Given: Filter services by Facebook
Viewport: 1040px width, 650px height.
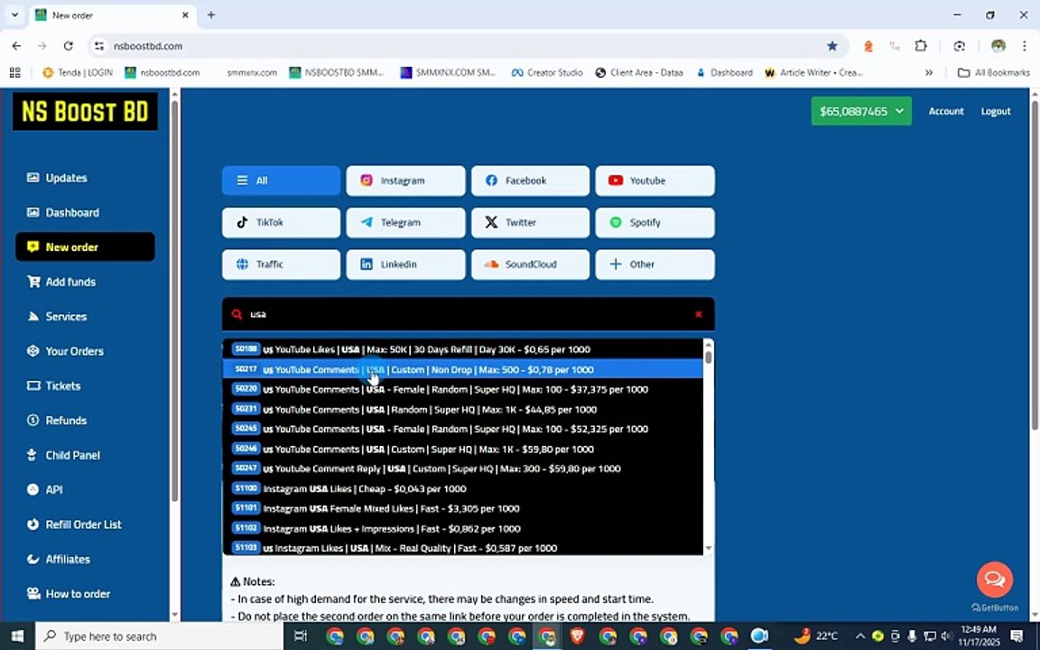Looking at the screenshot, I should (x=530, y=181).
